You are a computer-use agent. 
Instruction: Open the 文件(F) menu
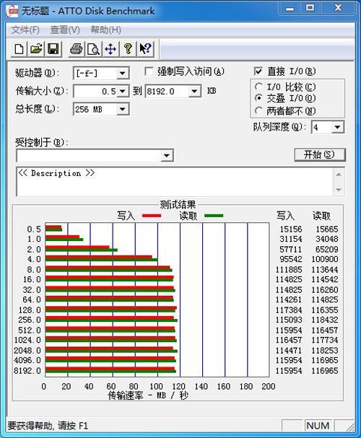(25, 30)
